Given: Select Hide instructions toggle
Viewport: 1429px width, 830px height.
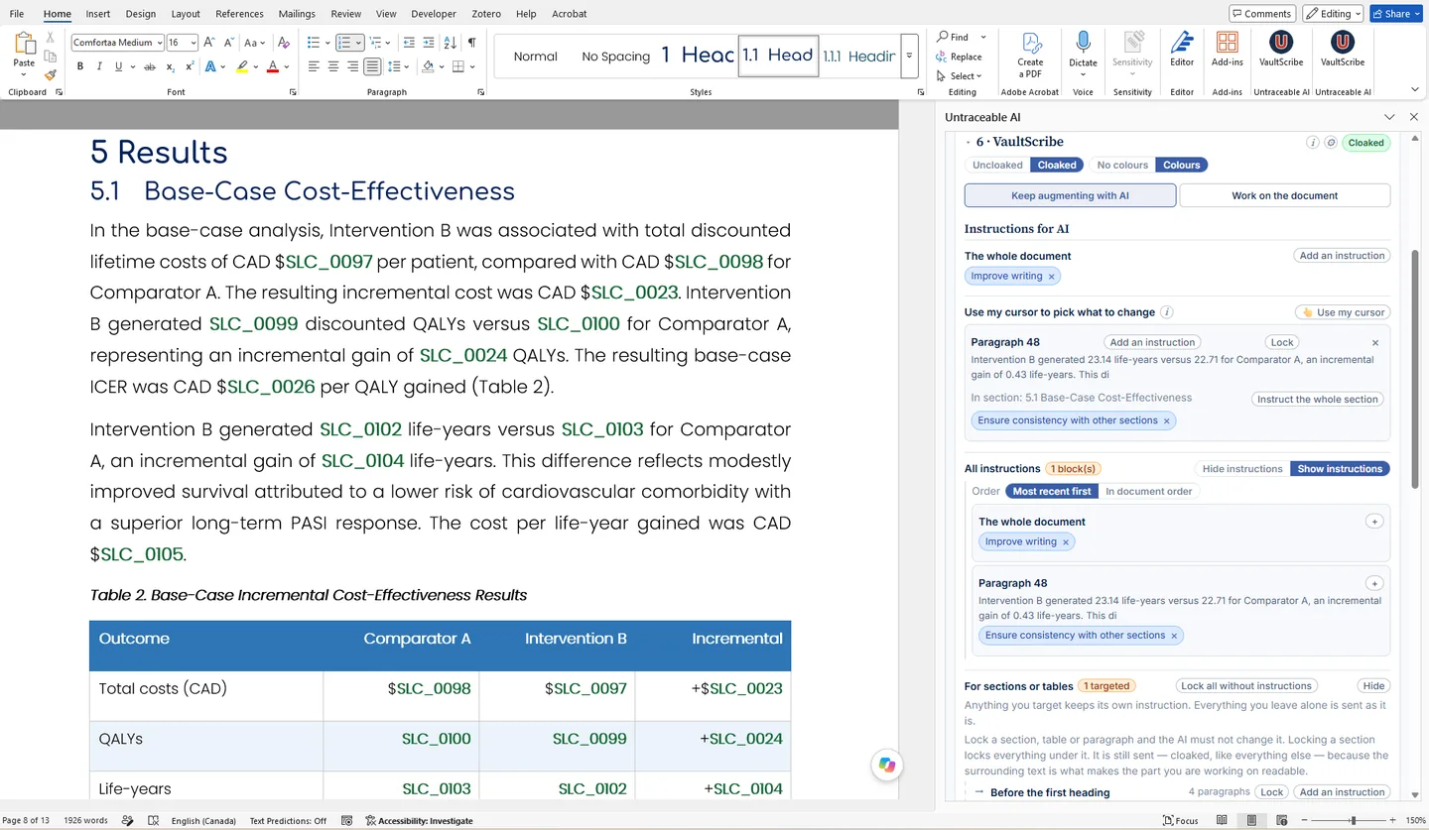Looking at the screenshot, I should click(x=1242, y=469).
